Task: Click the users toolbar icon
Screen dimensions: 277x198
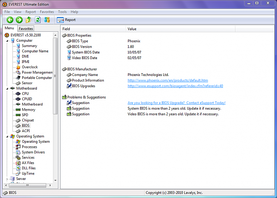Action: coord(47,20)
